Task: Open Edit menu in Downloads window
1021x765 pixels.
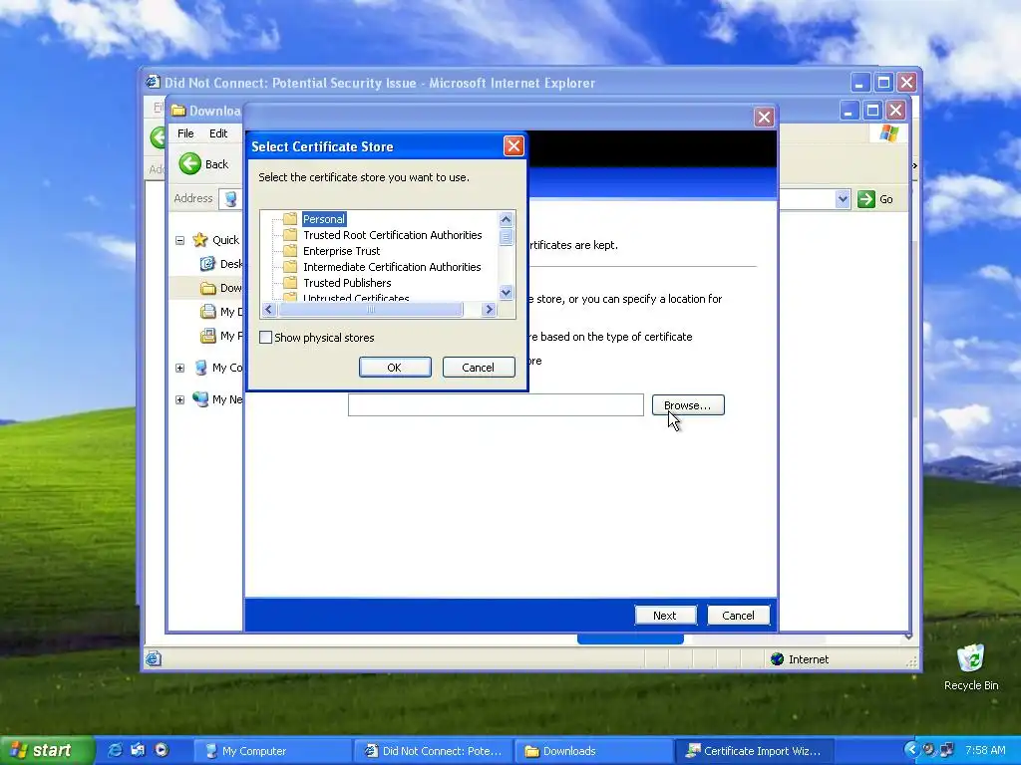Action: point(218,133)
